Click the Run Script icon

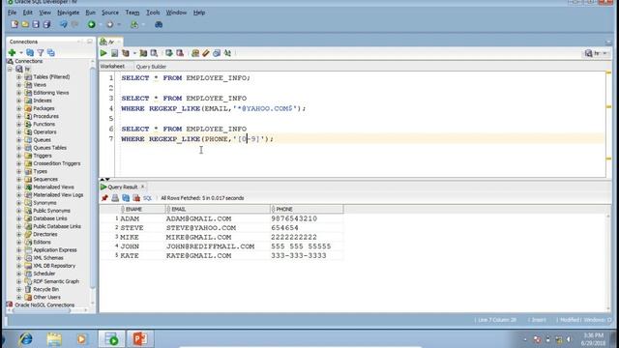point(114,53)
